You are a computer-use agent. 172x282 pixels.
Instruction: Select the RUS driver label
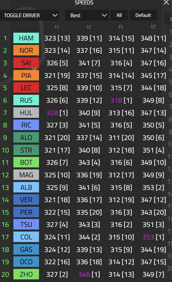point(26,100)
